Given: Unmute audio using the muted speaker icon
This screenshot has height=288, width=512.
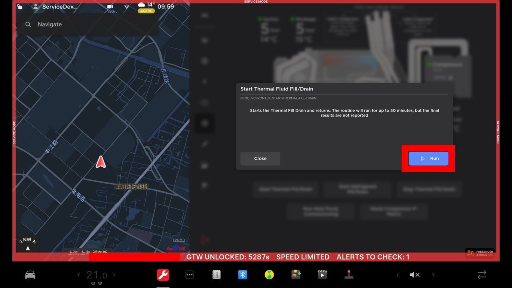Looking at the screenshot, I should click(x=415, y=275).
